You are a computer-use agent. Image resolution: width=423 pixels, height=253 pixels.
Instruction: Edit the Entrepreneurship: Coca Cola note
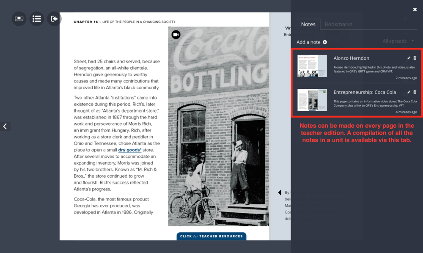pos(409,92)
